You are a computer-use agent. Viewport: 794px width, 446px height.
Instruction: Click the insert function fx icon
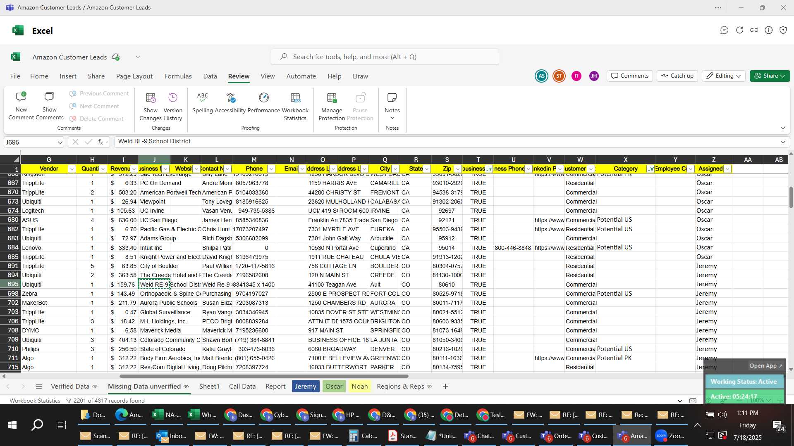100,142
